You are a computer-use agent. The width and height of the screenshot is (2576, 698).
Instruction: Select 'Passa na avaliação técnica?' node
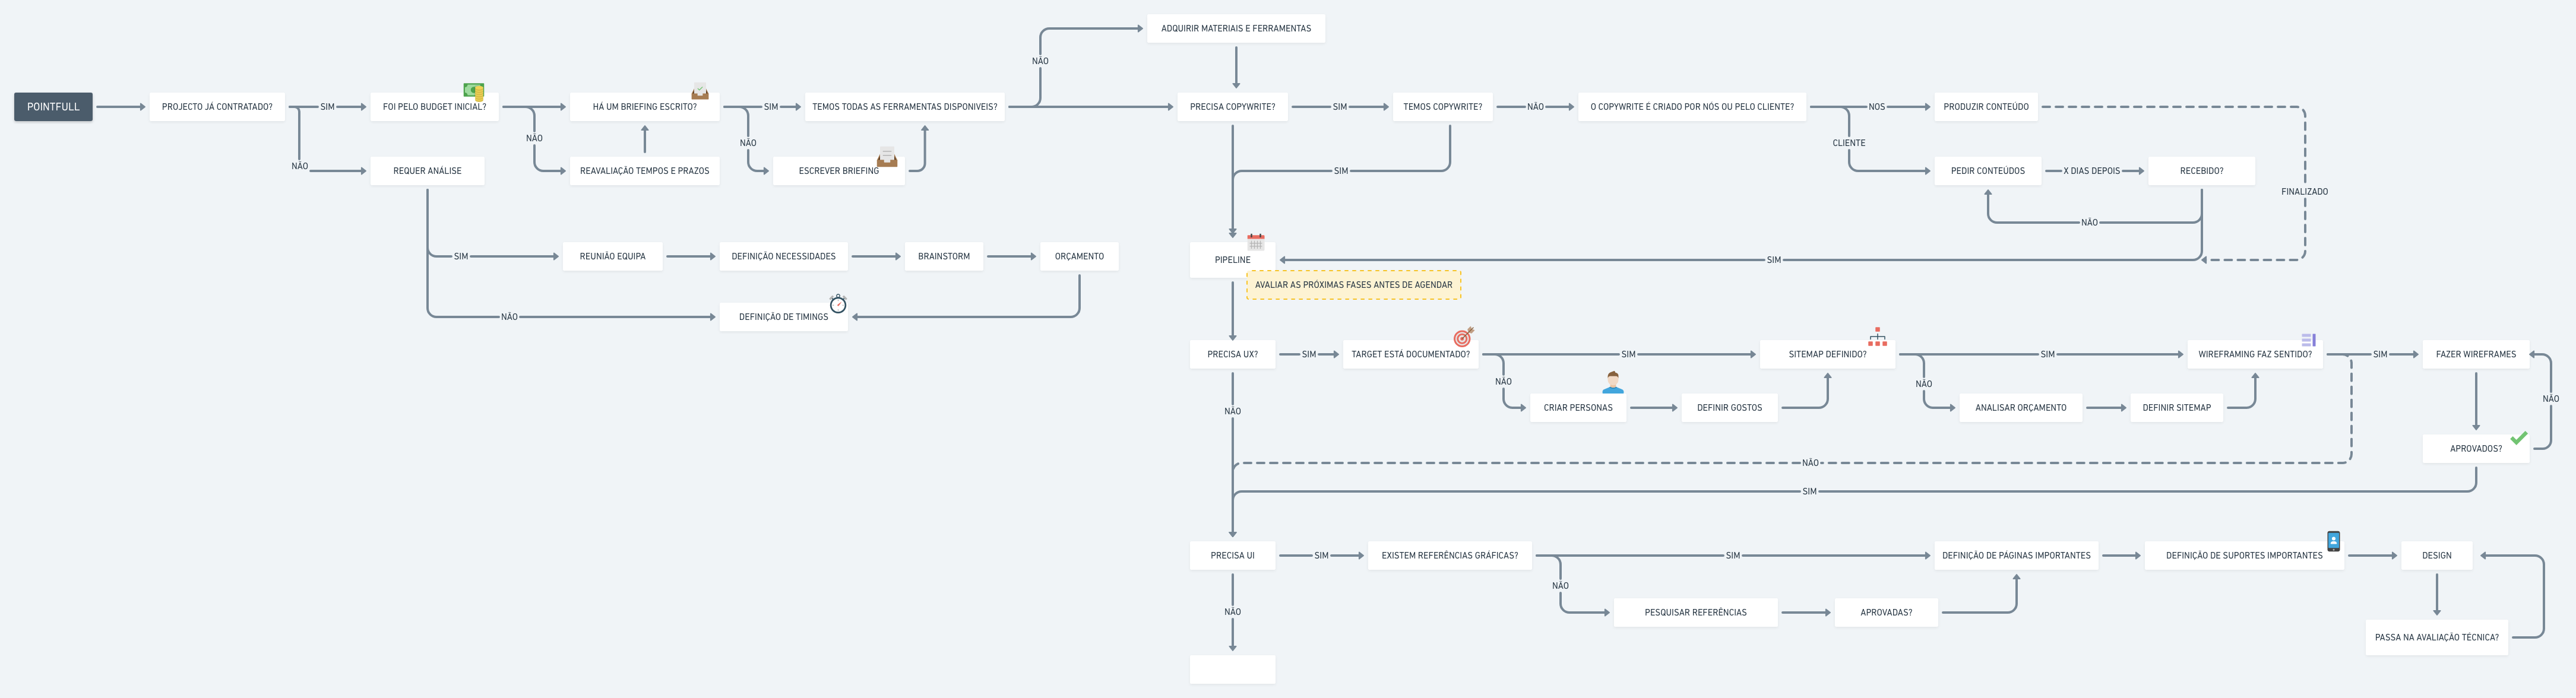click(2437, 638)
